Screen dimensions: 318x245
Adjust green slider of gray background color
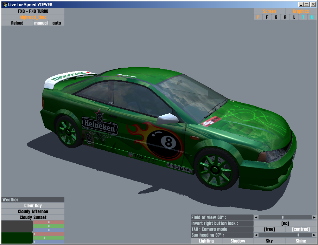pos(49,226)
